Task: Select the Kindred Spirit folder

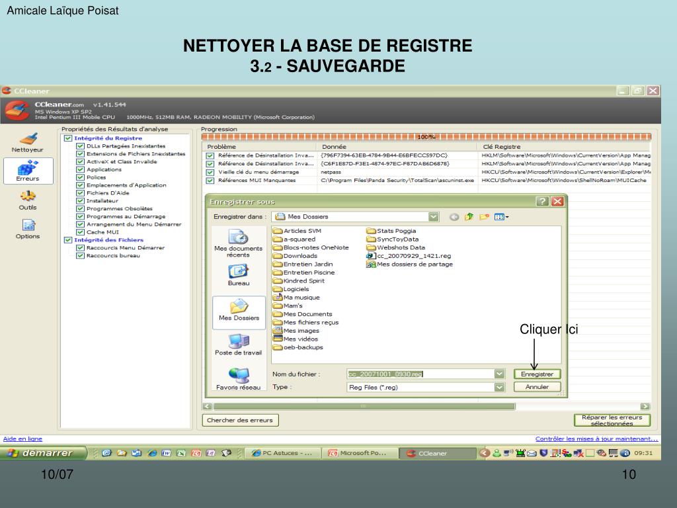Action: coord(299,280)
